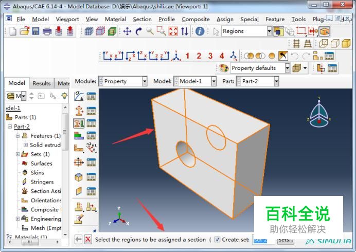The width and height of the screenshot is (356, 252).
Task: Toggle perspective view icon
Action: tap(308, 43)
